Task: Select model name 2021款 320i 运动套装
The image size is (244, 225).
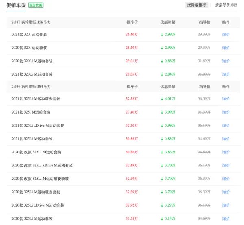Action: 29,35
